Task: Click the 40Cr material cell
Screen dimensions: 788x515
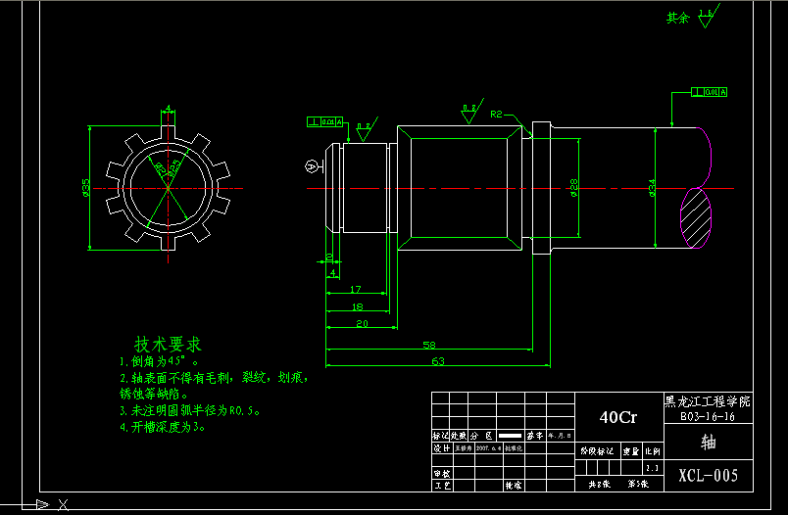Action: pyautogui.click(x=617, y=417)
